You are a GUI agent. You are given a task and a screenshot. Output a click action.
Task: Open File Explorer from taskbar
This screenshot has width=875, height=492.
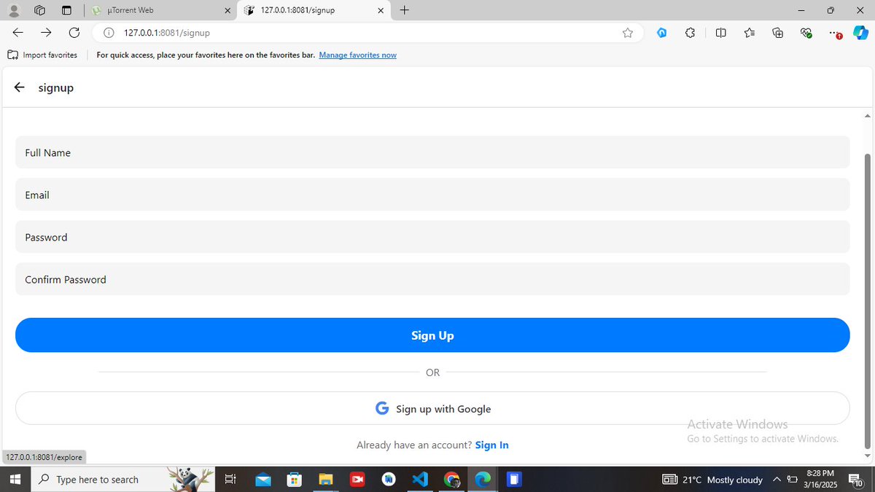(326, 479)
